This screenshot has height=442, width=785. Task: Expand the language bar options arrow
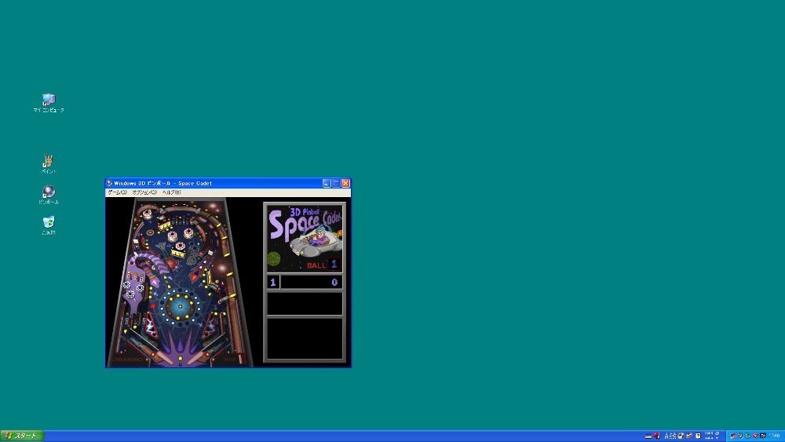717,439
